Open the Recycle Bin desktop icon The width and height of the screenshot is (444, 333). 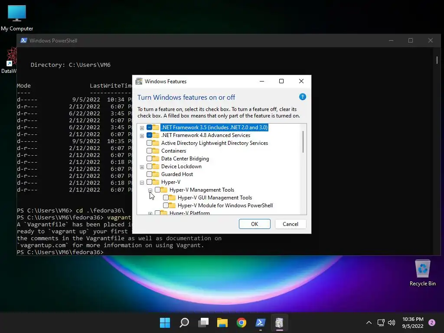(422, 273)
